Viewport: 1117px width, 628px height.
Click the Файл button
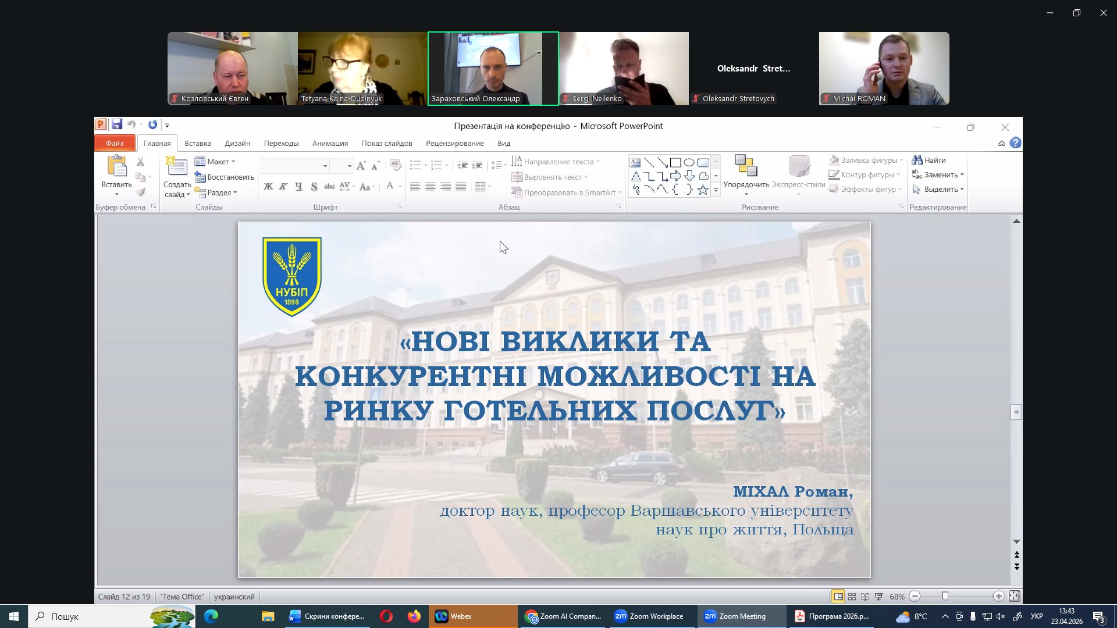pos(115,144)
